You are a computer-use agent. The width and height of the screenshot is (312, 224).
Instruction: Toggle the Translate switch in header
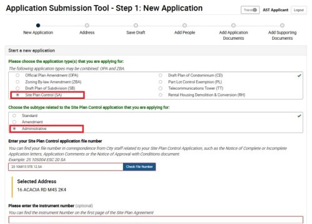[x=250, y=10]
